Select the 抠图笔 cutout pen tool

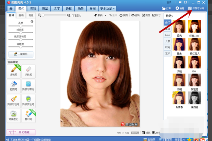point(14,86)
